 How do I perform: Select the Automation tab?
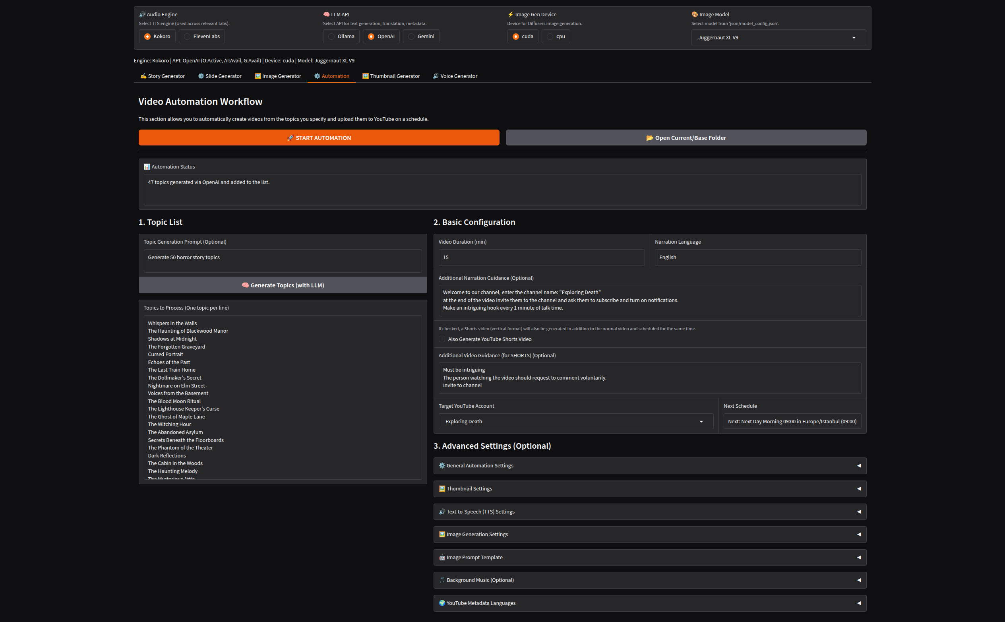pyautogui.click(x=331, y=76)
